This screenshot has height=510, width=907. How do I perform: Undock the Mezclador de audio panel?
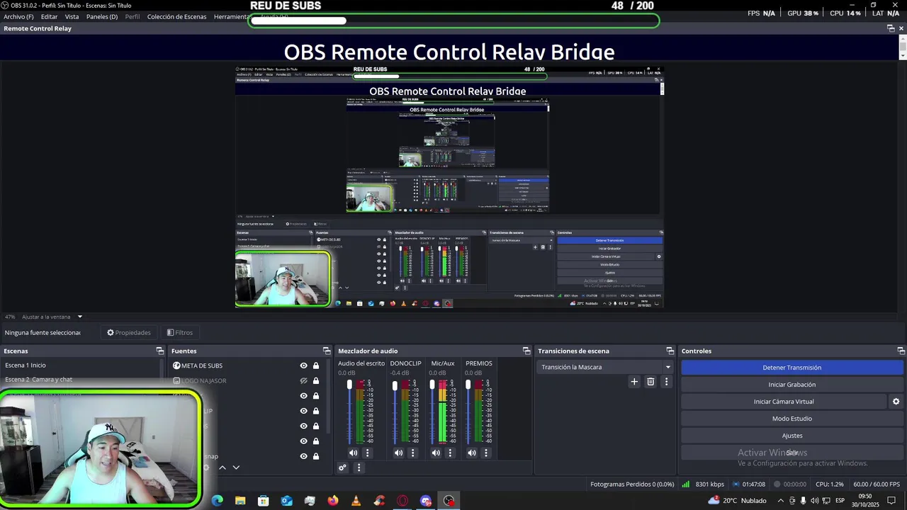coord(526,351)
